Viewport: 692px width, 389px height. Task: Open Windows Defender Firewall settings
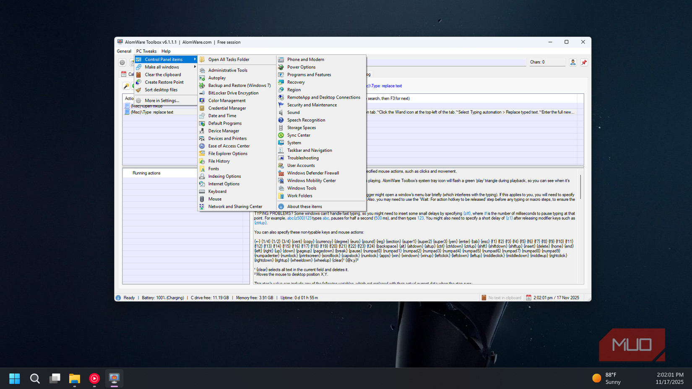(x=313, y=173)
